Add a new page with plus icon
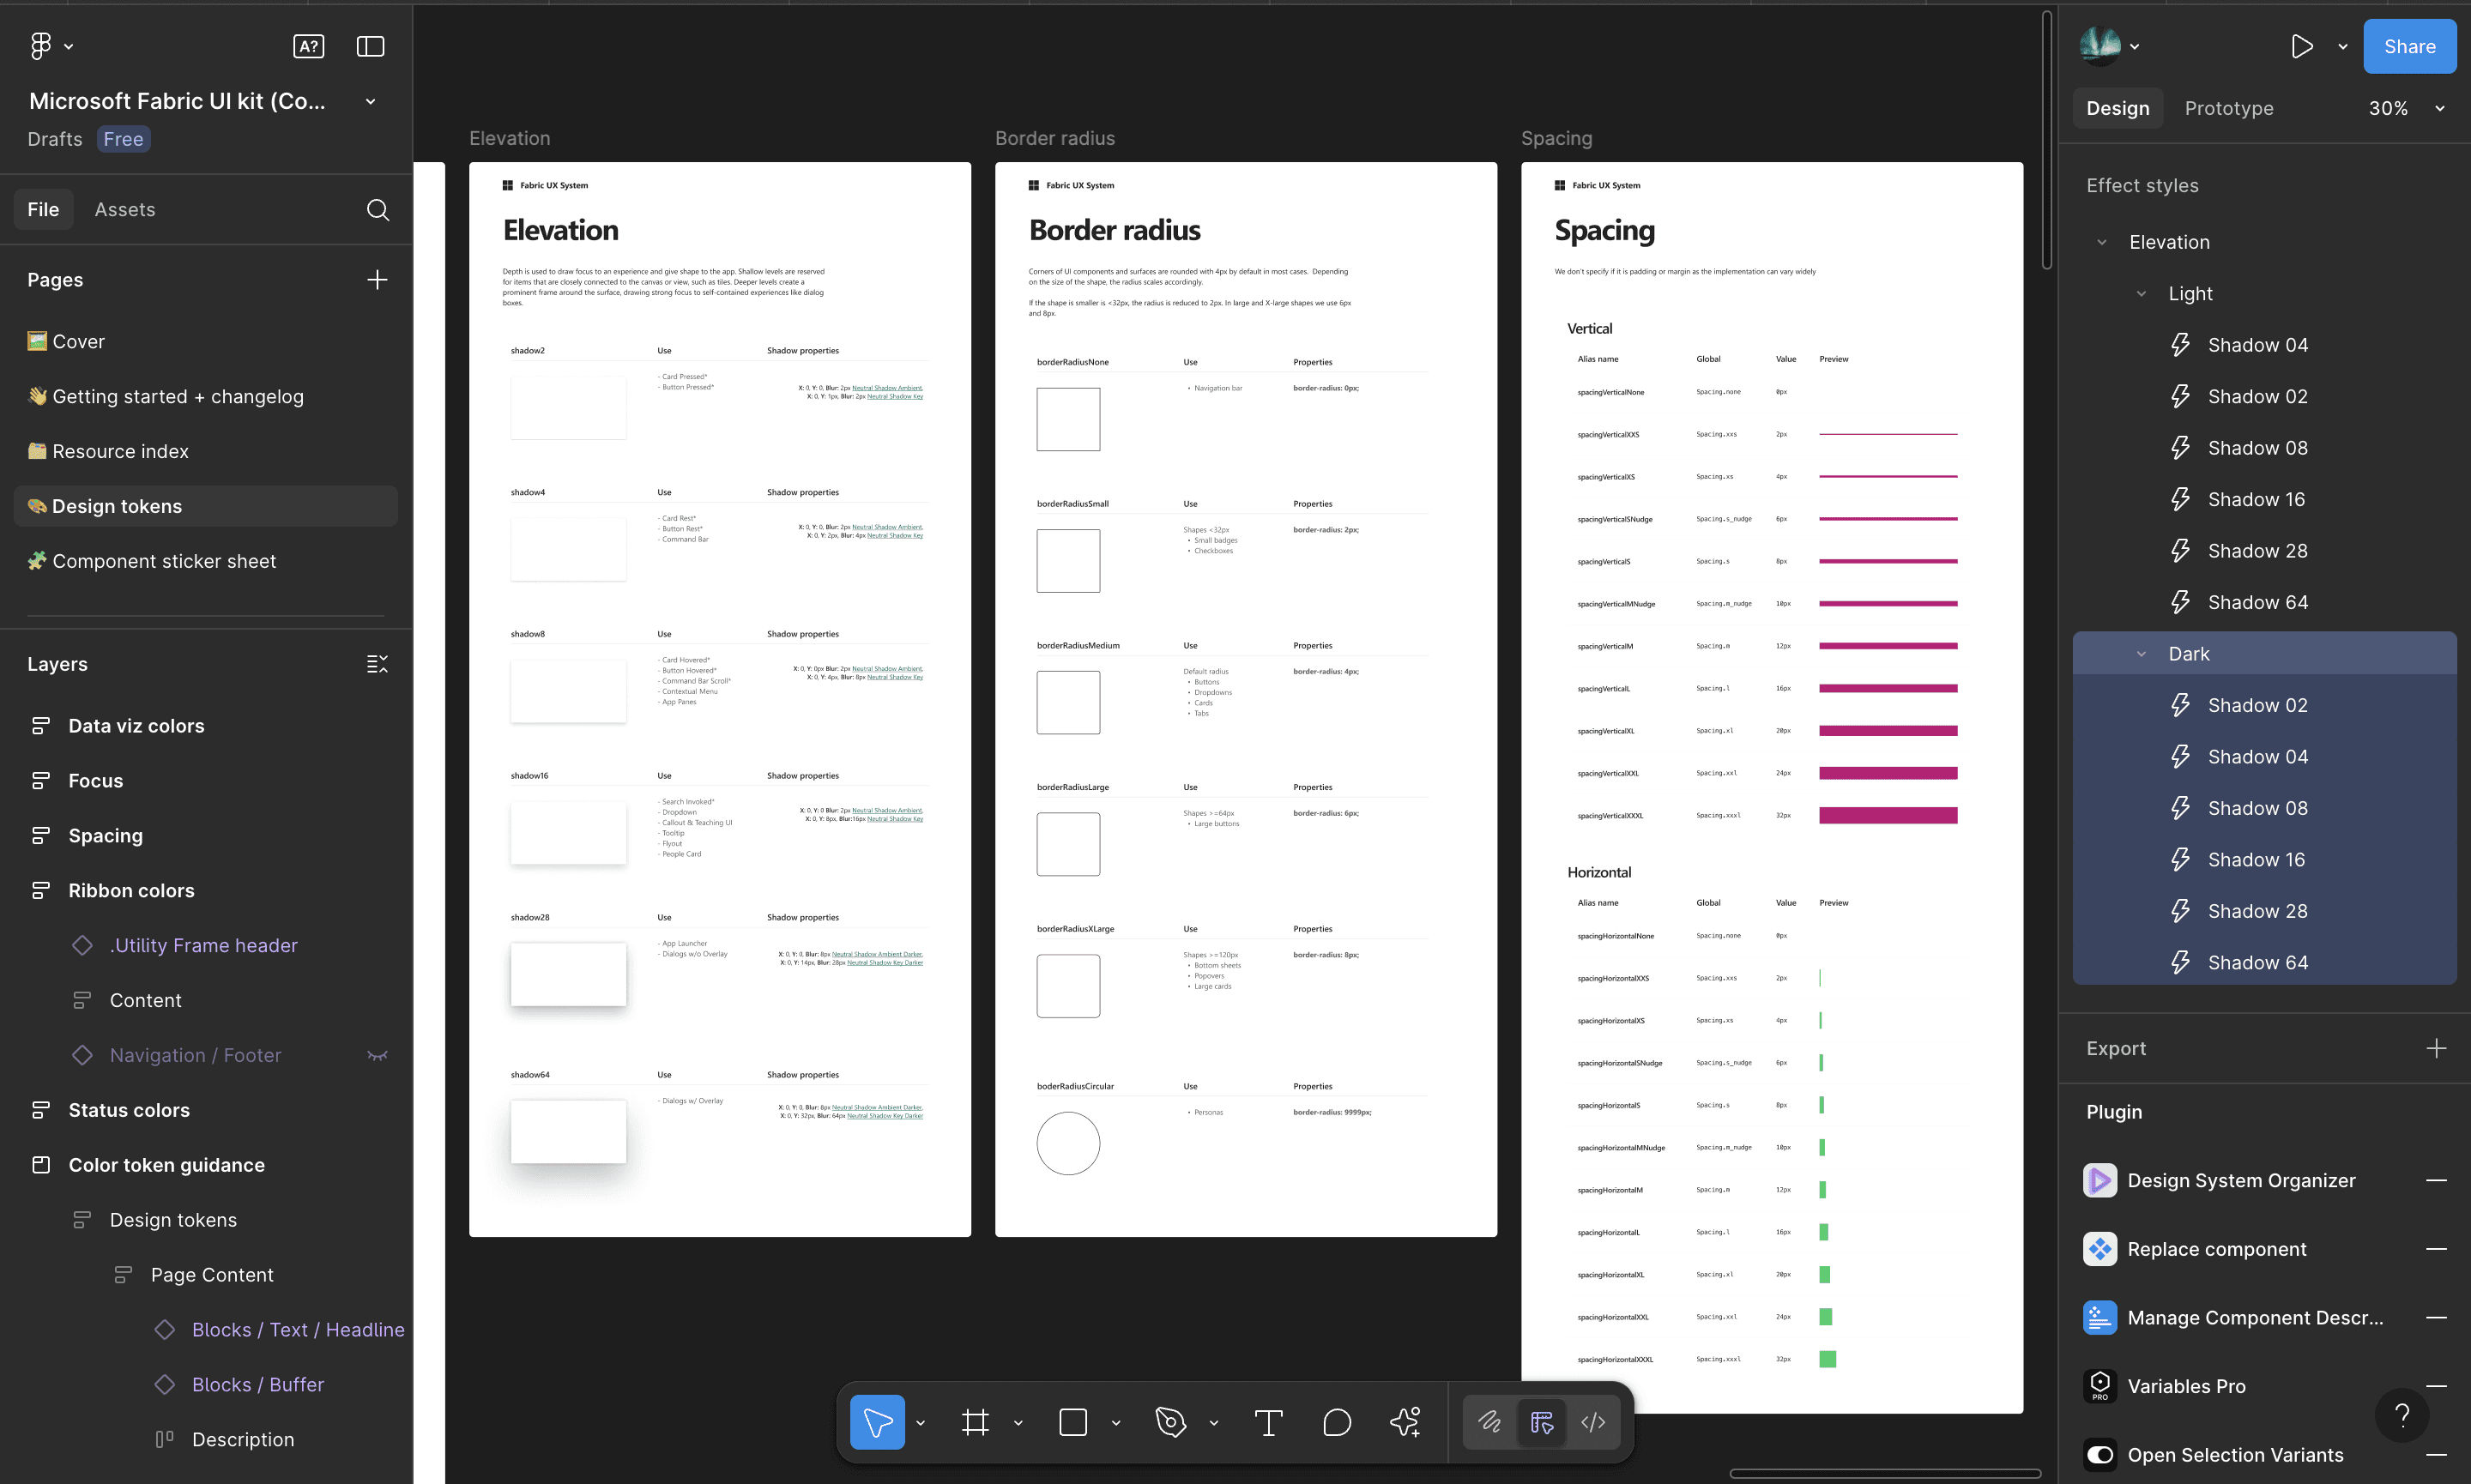 coord(377,280)
